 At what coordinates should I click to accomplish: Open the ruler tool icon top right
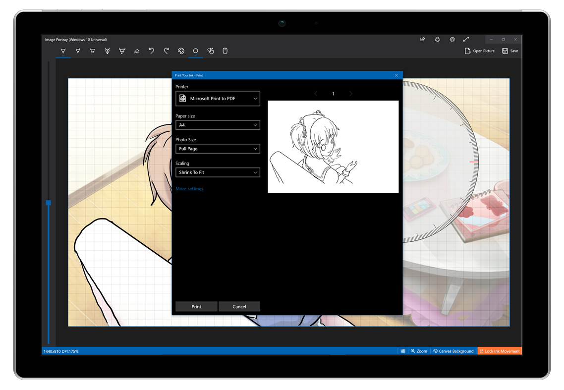tap(466, 39)
